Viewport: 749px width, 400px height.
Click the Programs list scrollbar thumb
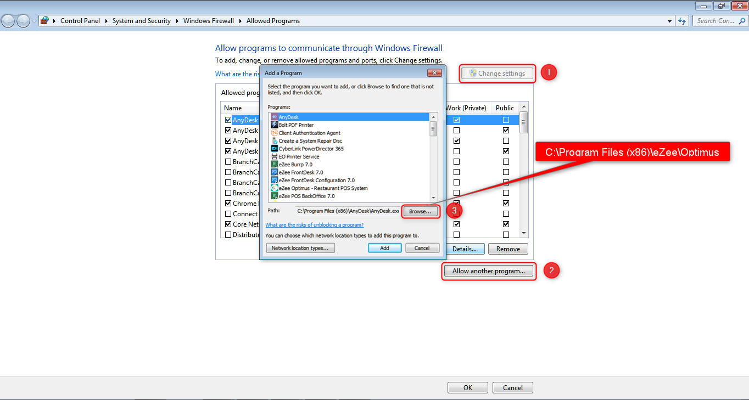[x=433, y=128]
